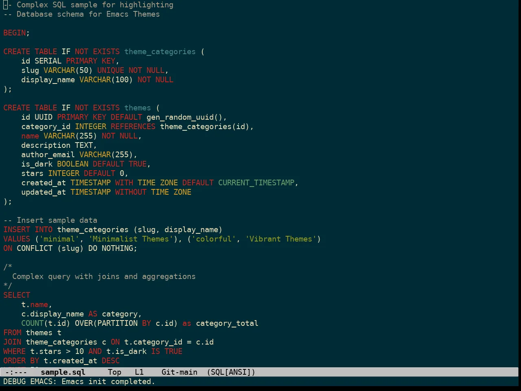
Task: Click the ON CONFLICT (slug) DO NOTHING line
Action: coord(70,248)
